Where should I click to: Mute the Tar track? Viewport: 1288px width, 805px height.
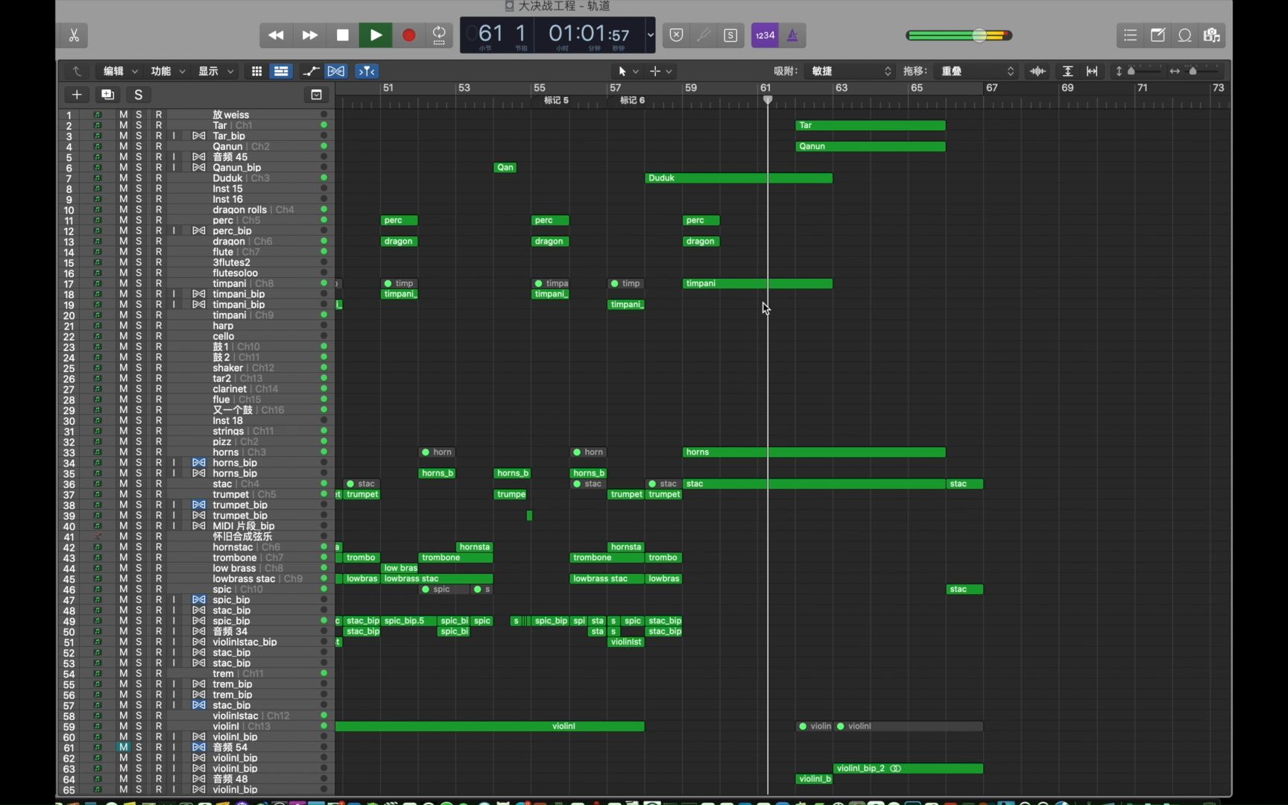pyautogui.click(x=124, y=125)
